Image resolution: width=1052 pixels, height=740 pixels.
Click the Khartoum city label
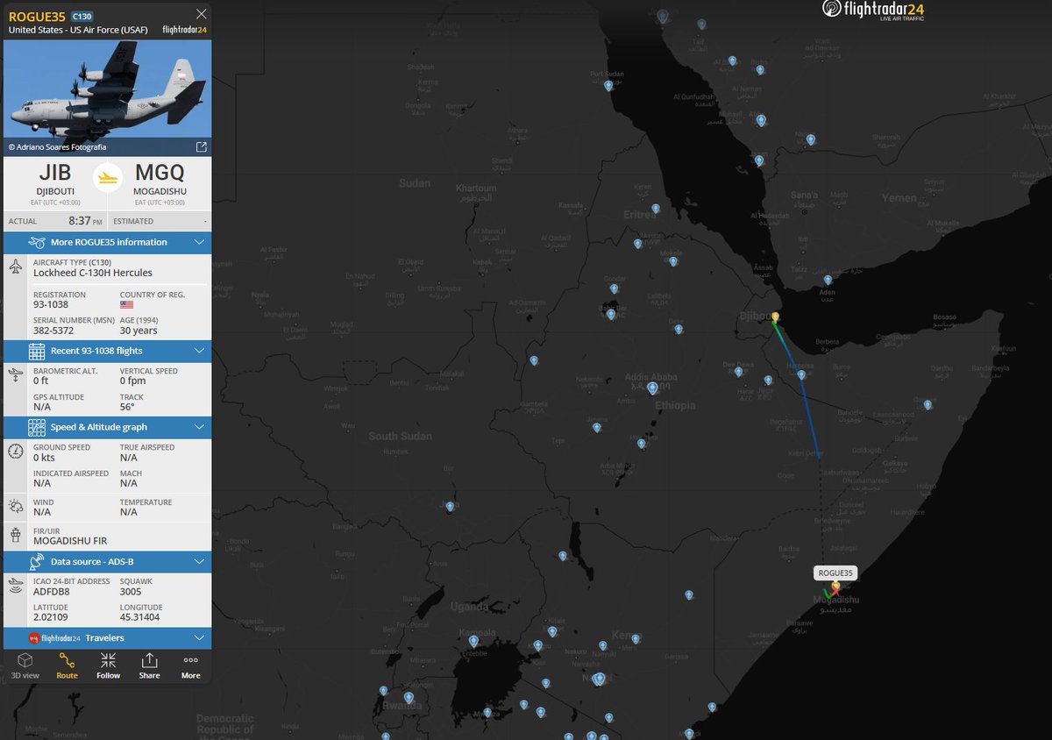476,189
